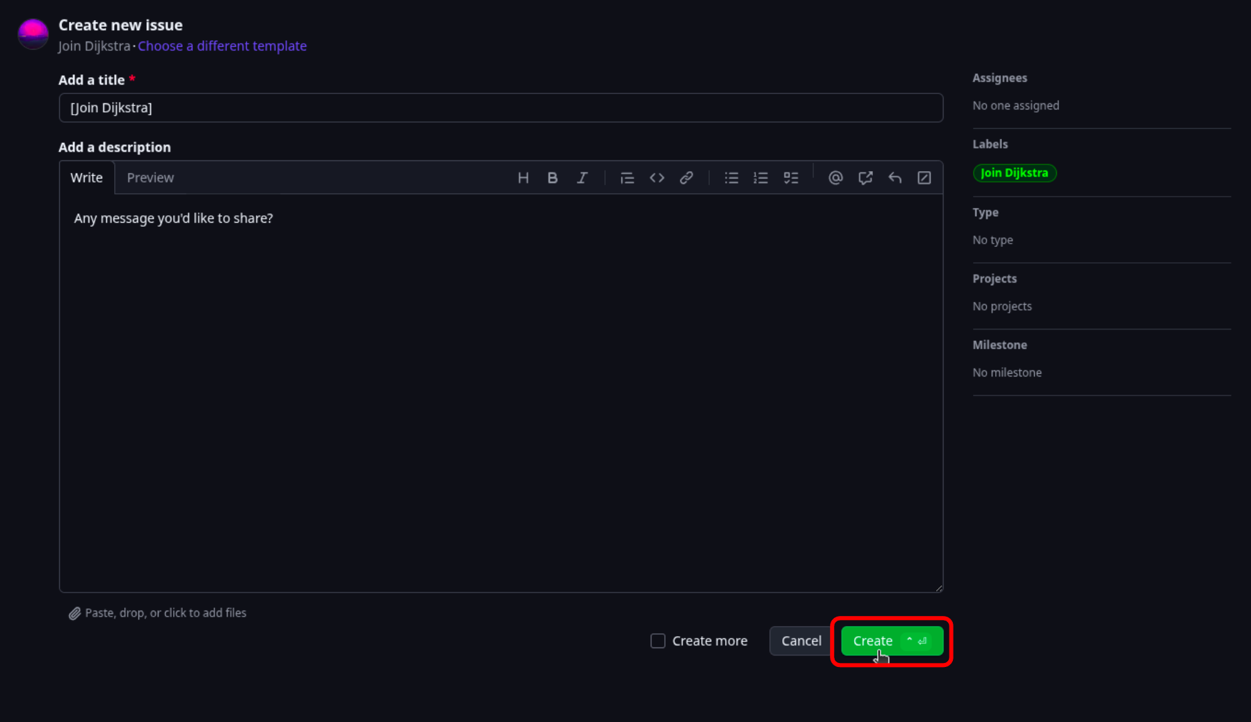Open the Milestone selector
Viewport: 1251px width, 722px height.
tap(1000, 344)
